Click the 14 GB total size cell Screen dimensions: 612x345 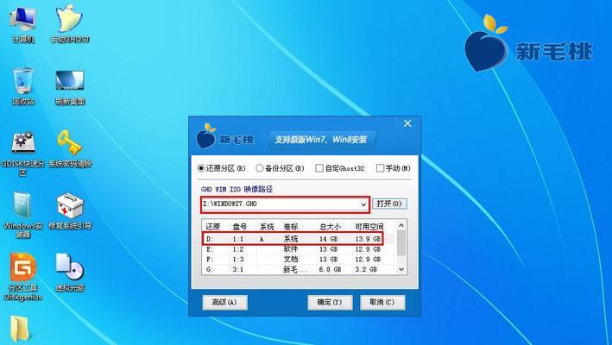329,239
